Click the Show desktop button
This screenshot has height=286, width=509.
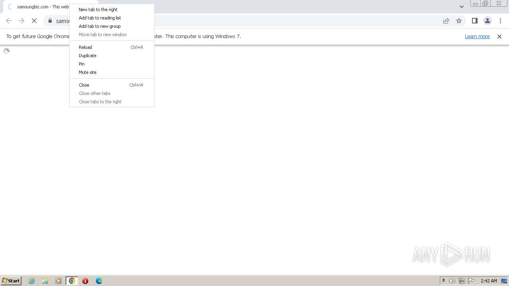504,281
